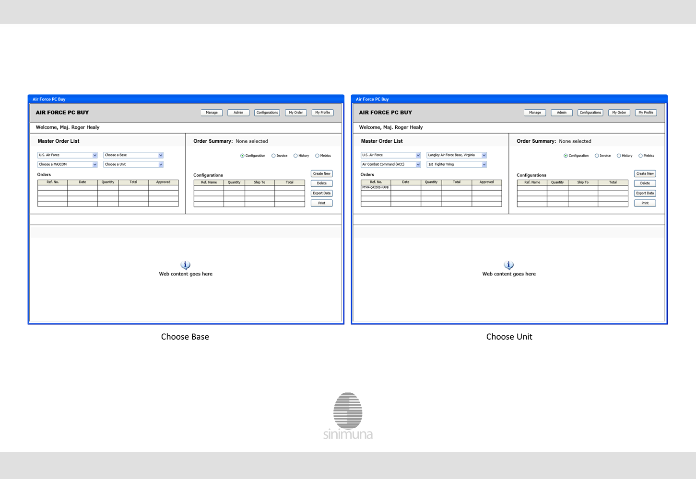Click 'Web content goes here' in left window
This screenshot has height=479, width=696.
click(x=186, y=274)
